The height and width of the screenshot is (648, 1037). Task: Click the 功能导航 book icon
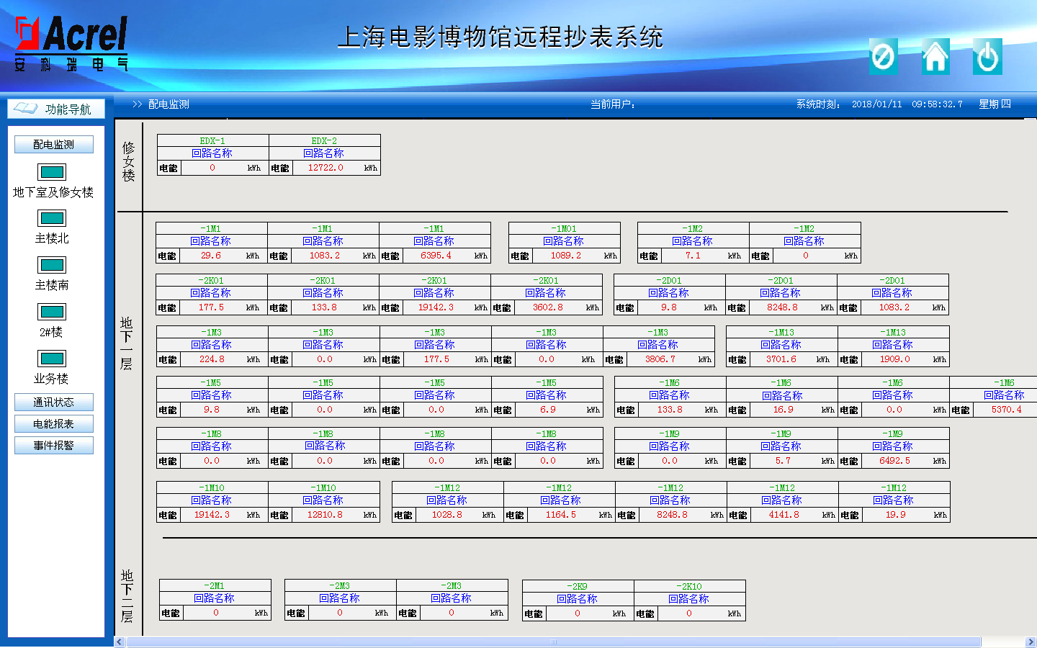26,109
